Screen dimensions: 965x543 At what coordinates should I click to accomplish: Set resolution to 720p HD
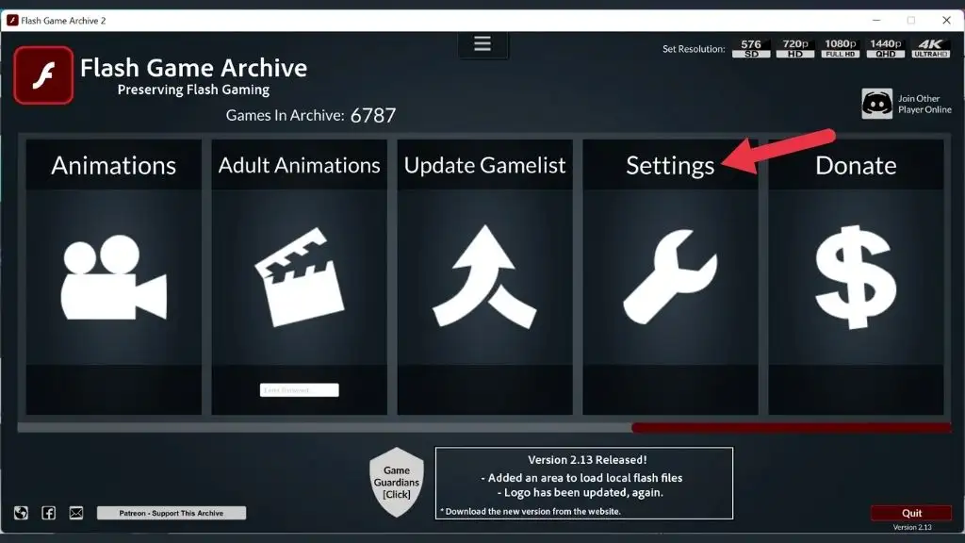(795, 49)
